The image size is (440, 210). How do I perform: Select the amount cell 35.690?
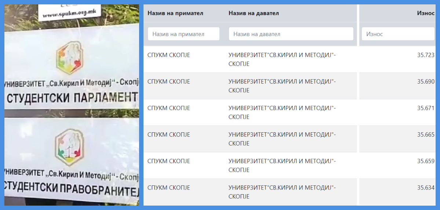(x=426, y=82)
